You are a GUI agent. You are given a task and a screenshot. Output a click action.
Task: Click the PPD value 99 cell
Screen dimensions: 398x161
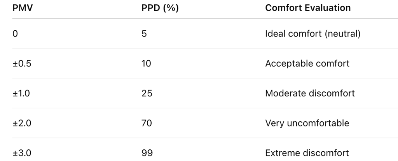click(x=147, y=153)
